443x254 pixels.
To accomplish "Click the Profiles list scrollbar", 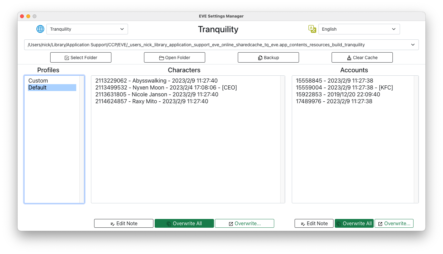I will 82,140.
